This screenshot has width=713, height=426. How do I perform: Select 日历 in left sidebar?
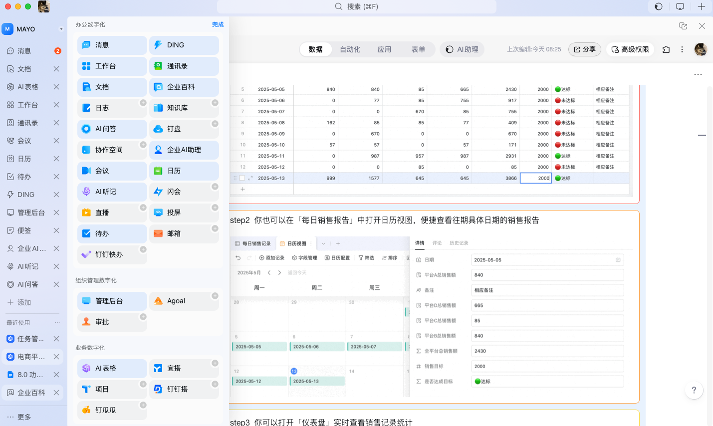(33, 159)
